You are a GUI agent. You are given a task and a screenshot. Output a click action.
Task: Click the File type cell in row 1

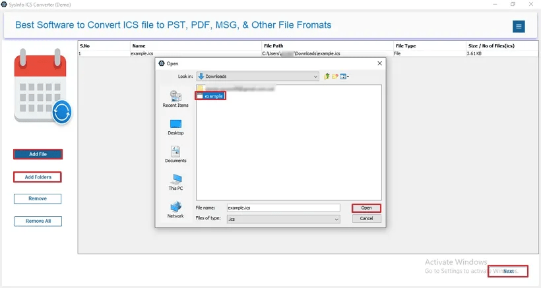(430, 53)
